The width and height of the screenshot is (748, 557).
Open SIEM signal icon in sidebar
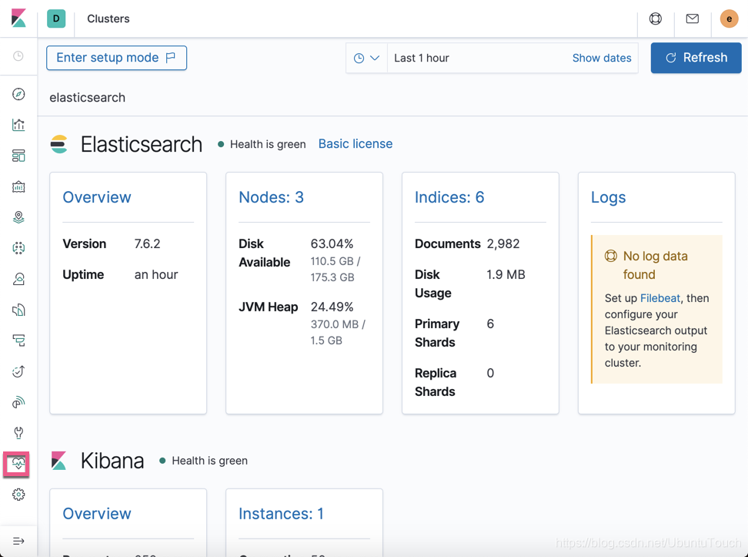pyautogui.click(x=18, y=402)
